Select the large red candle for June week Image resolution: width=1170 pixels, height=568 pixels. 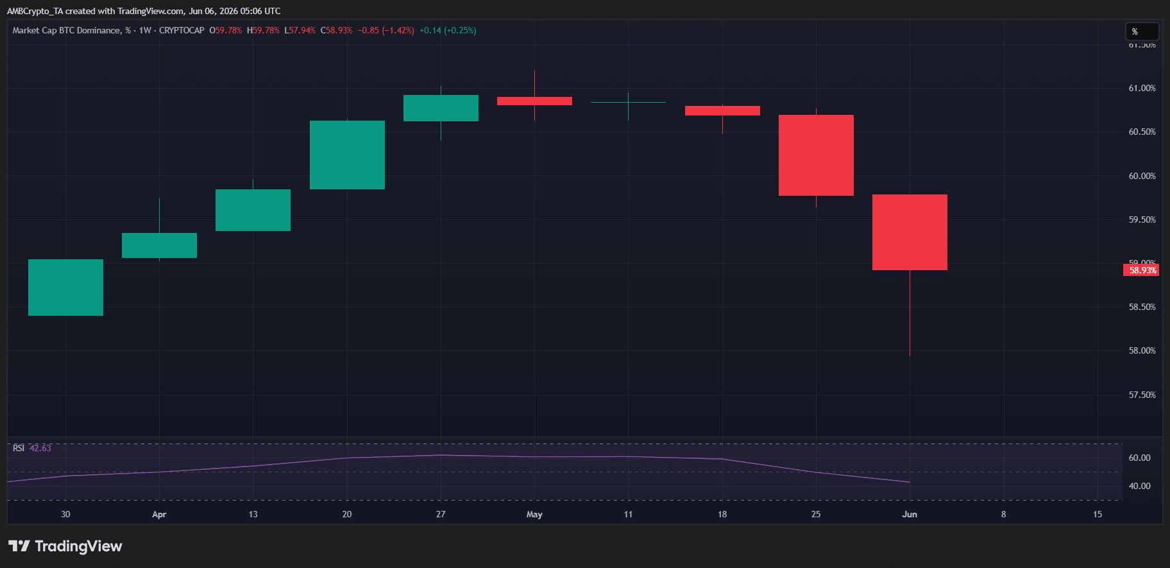coord(910,232)
